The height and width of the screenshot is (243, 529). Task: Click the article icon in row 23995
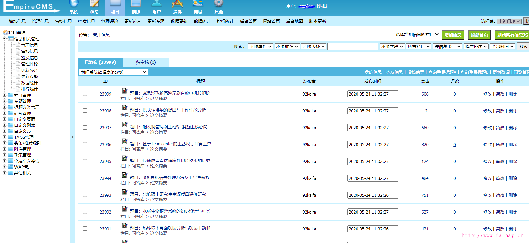point(125,158)
